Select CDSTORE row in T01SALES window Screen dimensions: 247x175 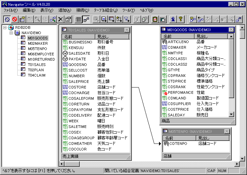point(96,87)
